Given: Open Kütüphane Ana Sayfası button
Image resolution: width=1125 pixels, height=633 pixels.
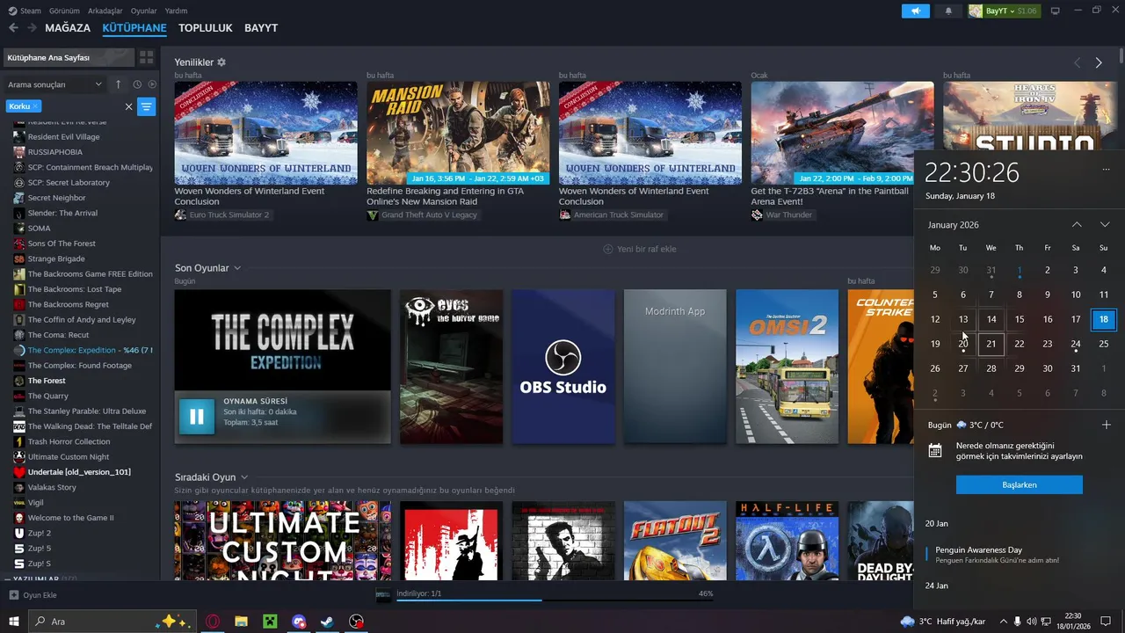Looking at the screenshot, I should point(69,57).
